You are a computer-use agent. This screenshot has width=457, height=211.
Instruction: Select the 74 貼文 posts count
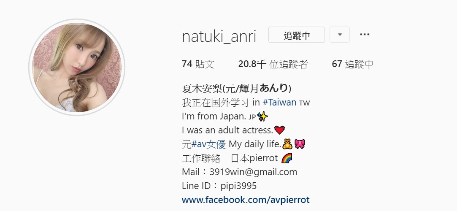point(198,64)
